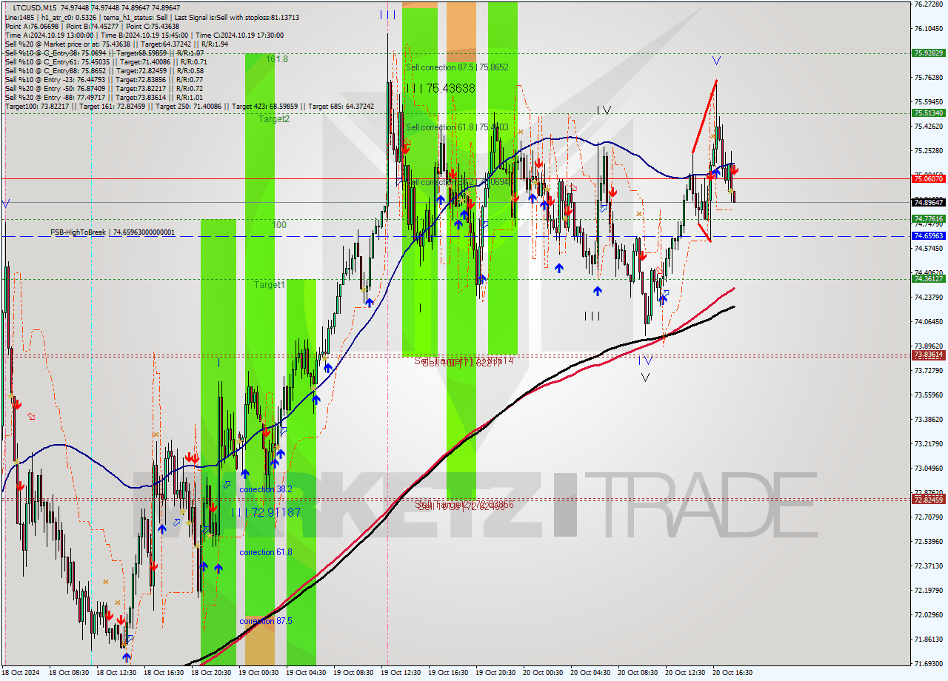Click the Target1 label on the chart
Viewport: 948px width, 681px height.
[270, 285]
